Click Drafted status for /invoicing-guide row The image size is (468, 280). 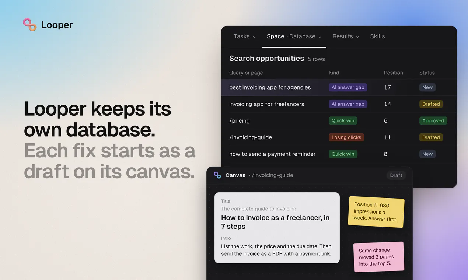click(431, 137)
